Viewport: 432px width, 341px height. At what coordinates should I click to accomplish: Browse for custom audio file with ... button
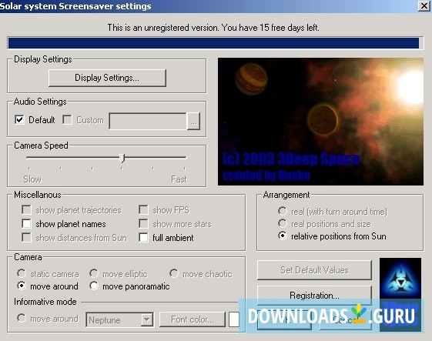click(x=193, y=121)
